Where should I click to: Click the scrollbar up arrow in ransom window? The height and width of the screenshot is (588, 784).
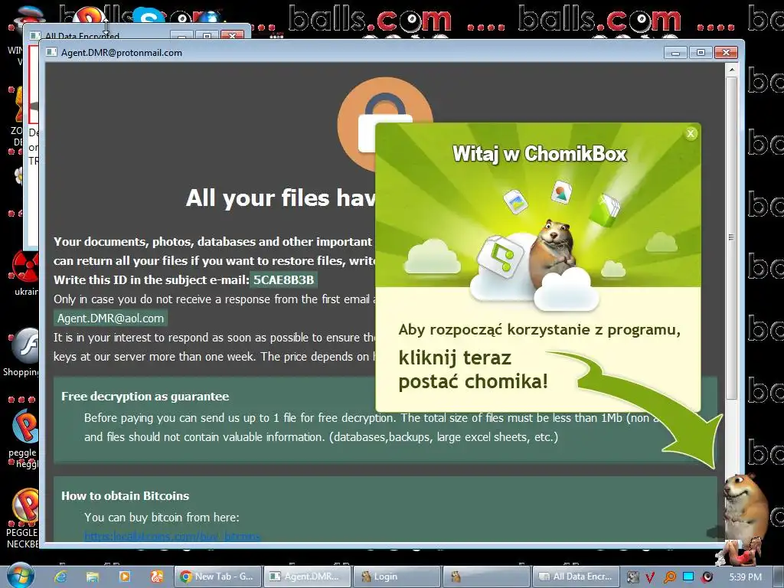click(731, 70)
